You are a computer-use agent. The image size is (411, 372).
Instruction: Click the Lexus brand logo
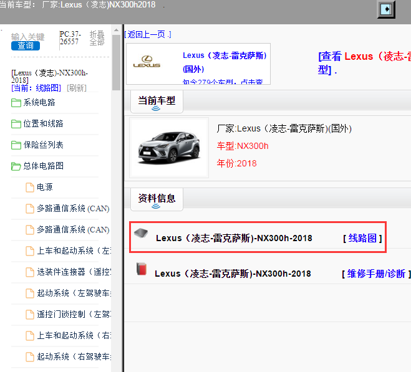coord(147,62)
